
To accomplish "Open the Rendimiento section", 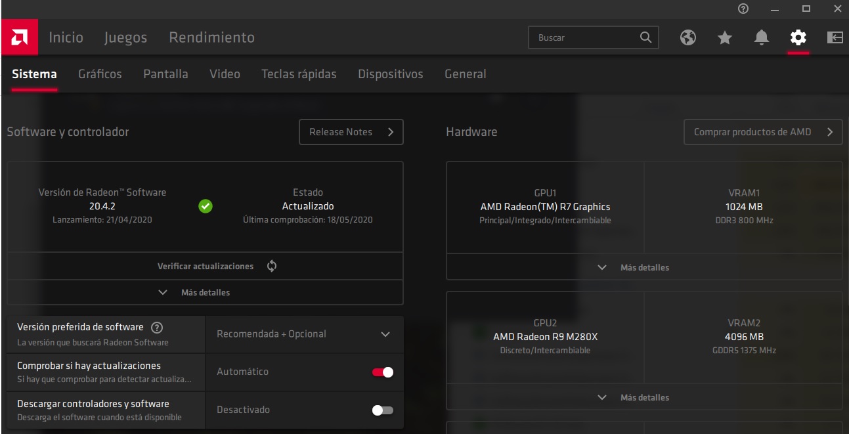I will (212, 37).
